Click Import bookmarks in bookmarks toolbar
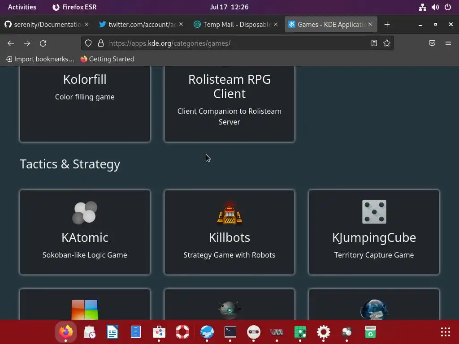The image size is (459, 344). (x=40, y=59)
